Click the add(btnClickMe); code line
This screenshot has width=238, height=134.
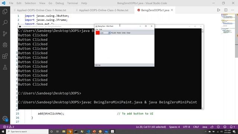pyautogui.click(x=51, y=114)
